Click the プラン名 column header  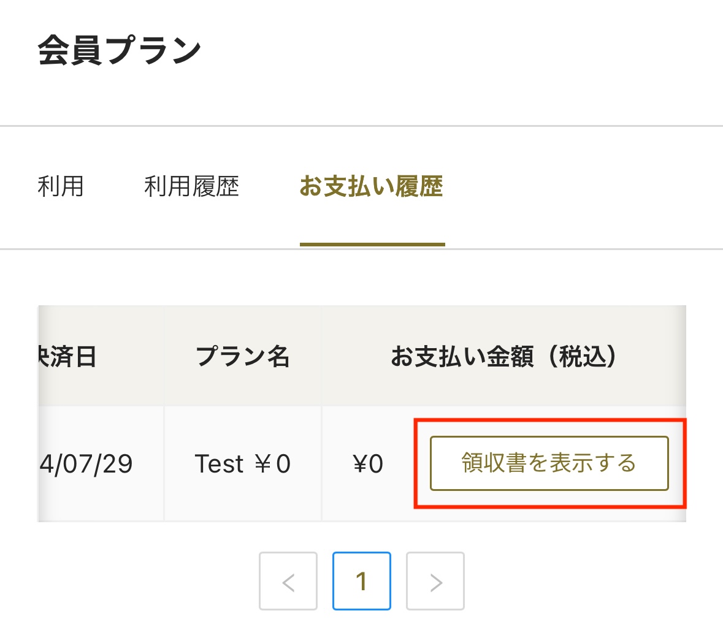tap(243, 356)
